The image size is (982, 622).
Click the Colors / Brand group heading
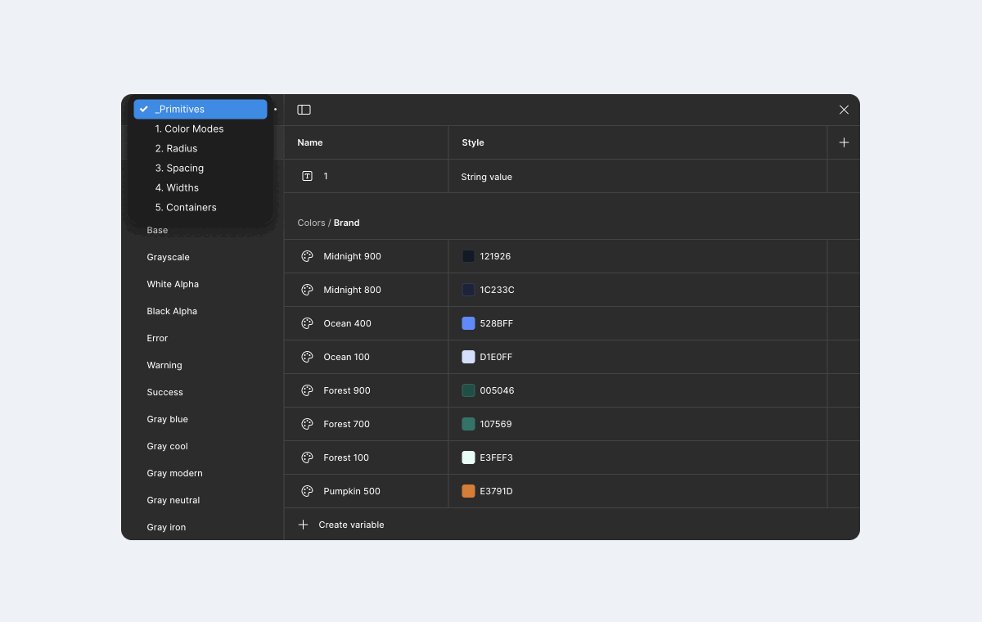point(328,223)
